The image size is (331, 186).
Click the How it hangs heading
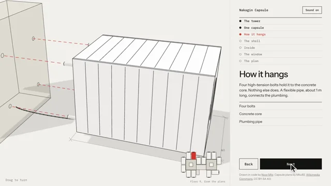pyautogui.click(x=263, y=74)
